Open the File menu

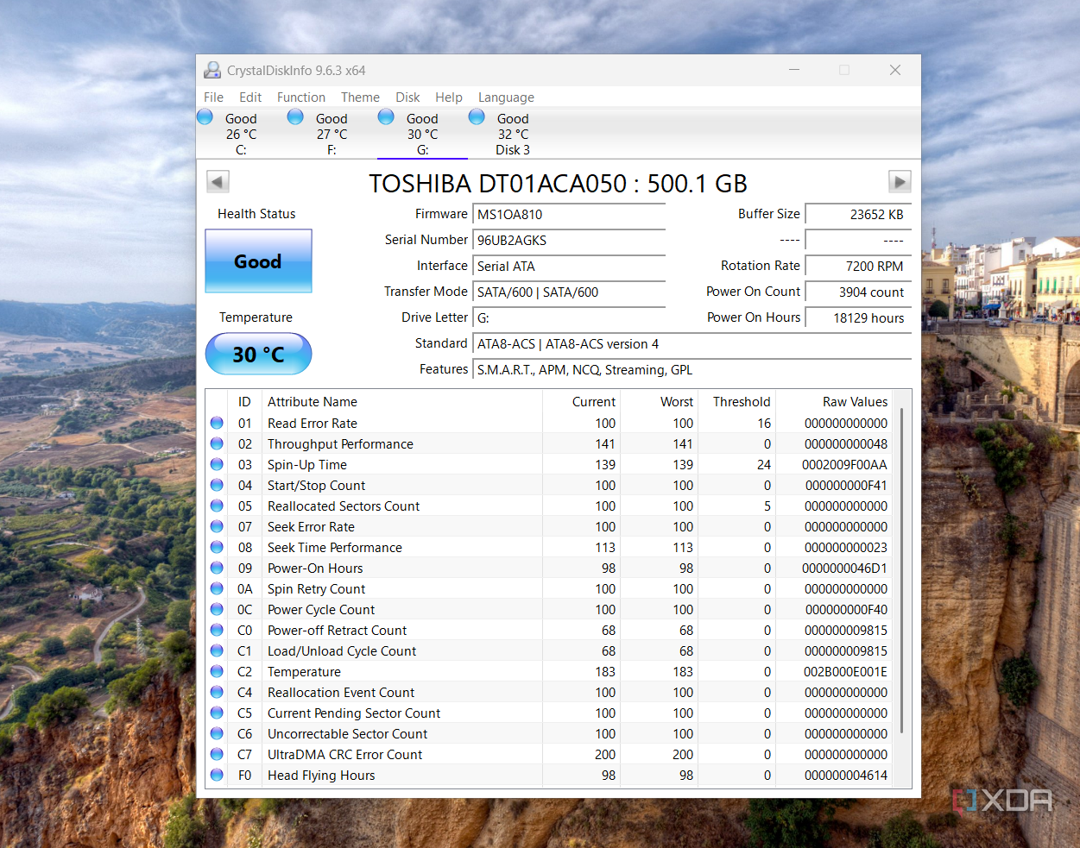213,97
